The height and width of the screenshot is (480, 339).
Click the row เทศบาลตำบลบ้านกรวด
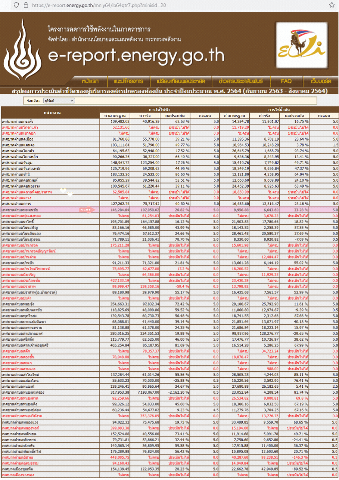[x=169, y=245]
